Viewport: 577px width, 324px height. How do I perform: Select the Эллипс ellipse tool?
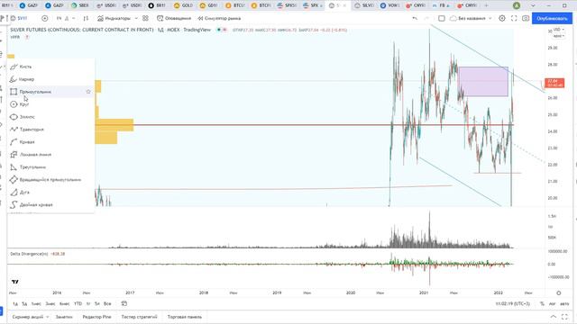tap(50, 117)
